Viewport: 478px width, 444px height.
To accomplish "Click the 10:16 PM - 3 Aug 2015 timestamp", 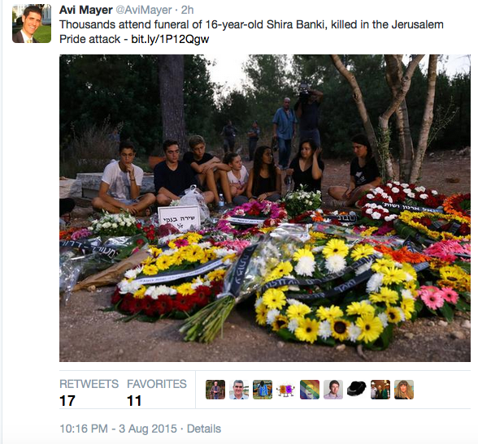I will click(x=119, y=429).
